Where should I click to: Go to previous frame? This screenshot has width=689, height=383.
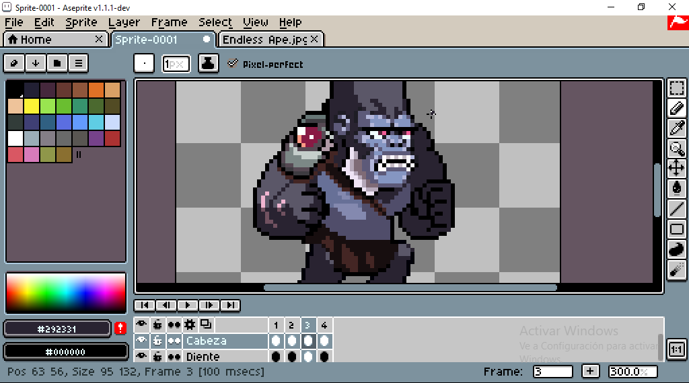tap(166, 305)
